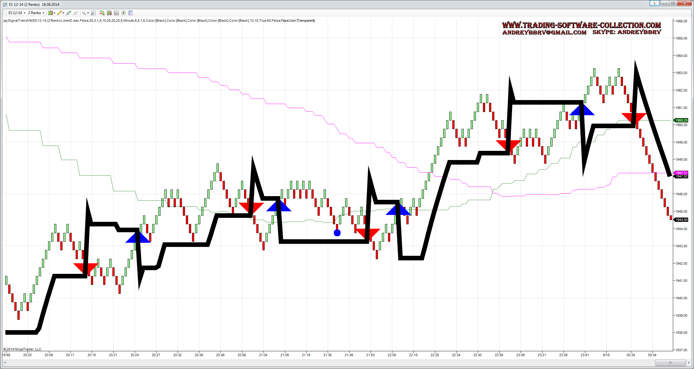694x369 pixels.
Task: Toggle the Chart Trader panel icon
Action: [x=102, y=13]
